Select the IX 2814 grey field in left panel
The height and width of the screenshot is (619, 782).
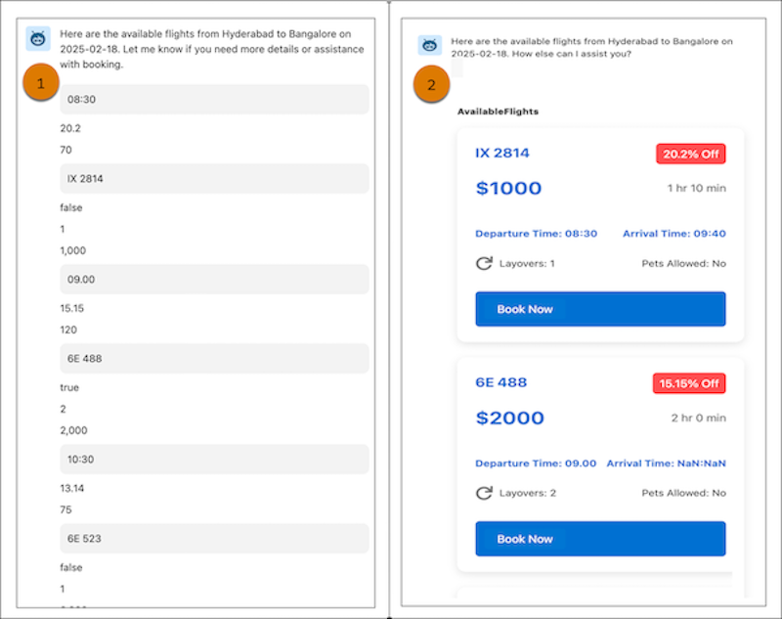[x=214, y=179]
